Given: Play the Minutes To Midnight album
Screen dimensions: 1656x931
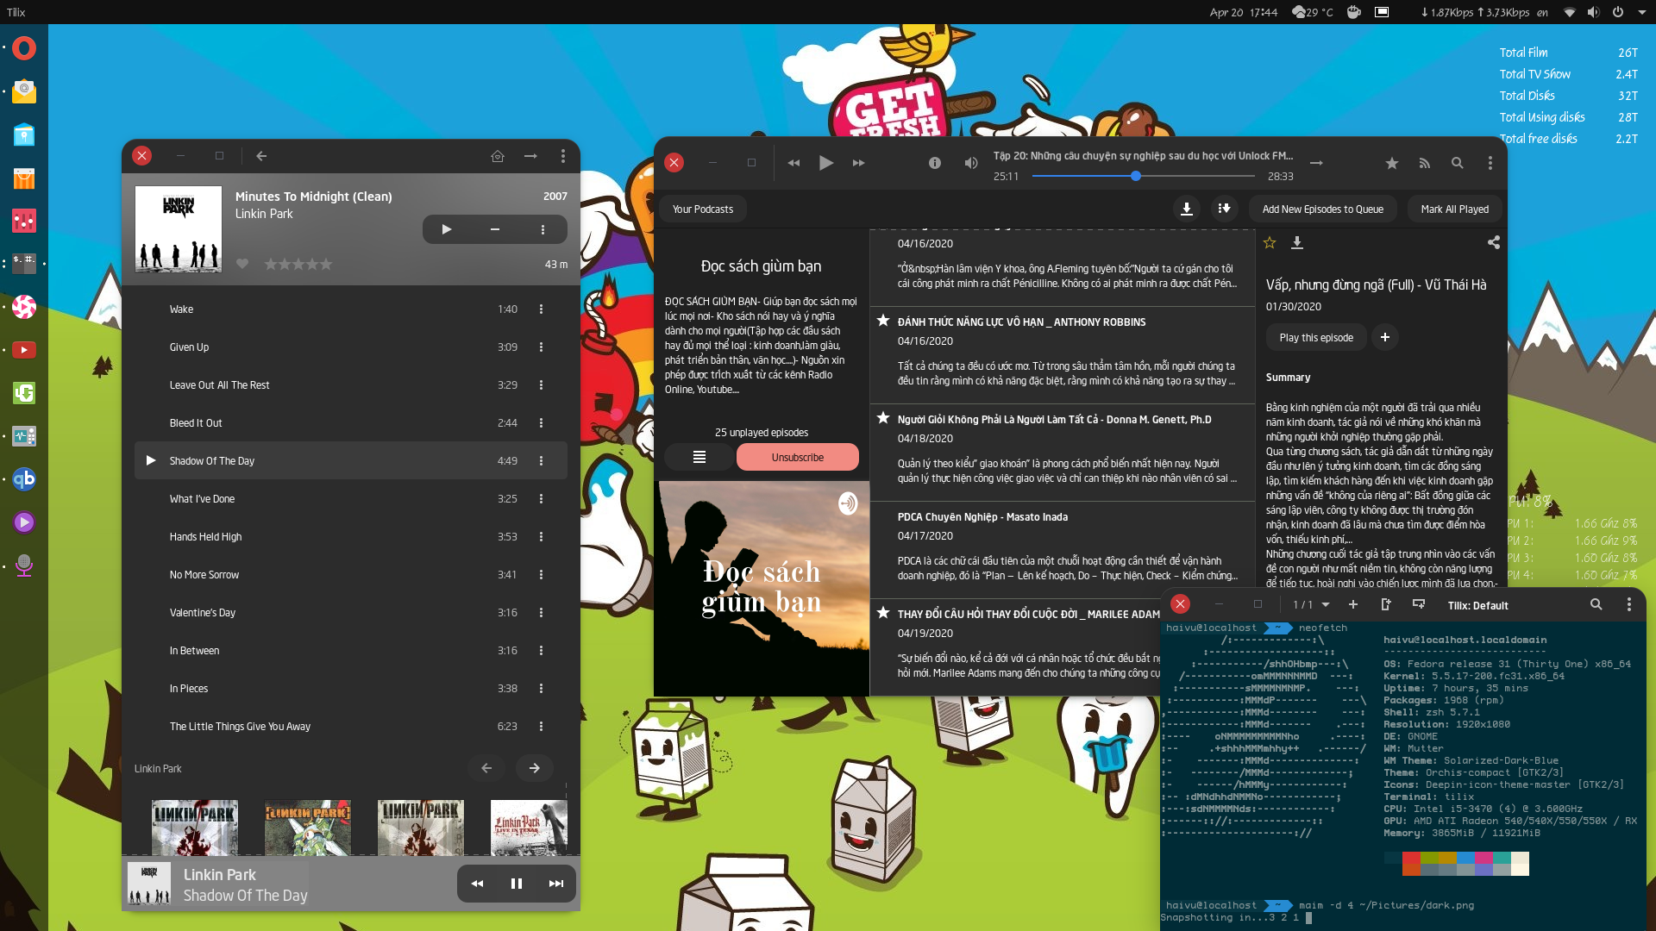Looking at the screenshot, I should [447, 229].
